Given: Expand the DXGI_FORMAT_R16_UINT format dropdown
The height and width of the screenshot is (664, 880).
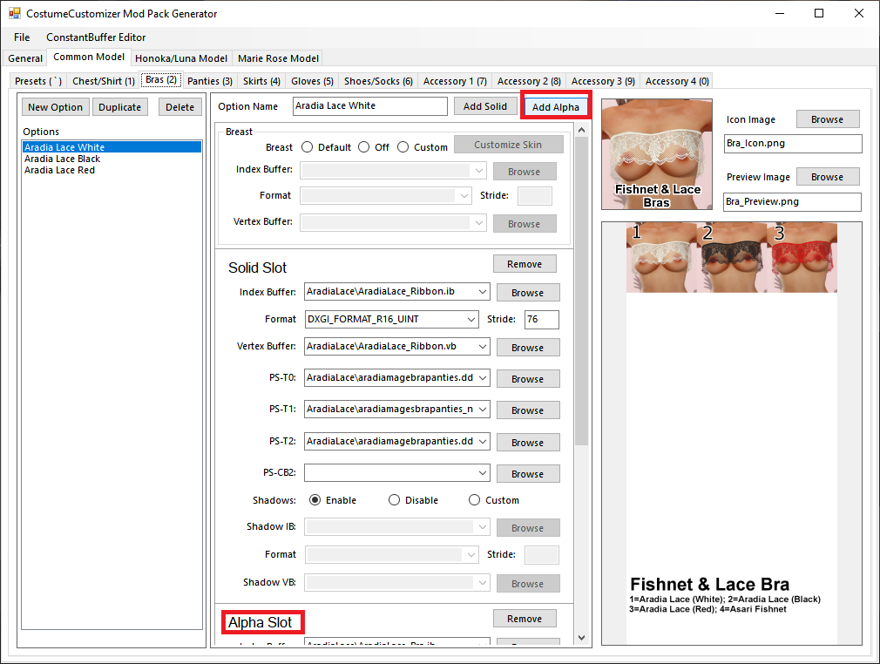Looking at the screenshot, I should (471, 320).
